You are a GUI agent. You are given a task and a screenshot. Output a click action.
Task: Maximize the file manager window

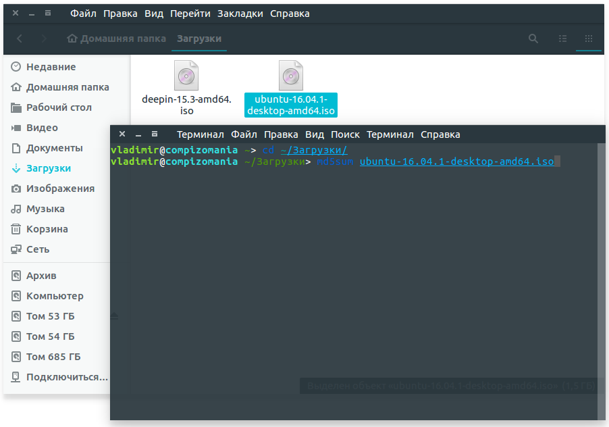[x=48, y=14]
